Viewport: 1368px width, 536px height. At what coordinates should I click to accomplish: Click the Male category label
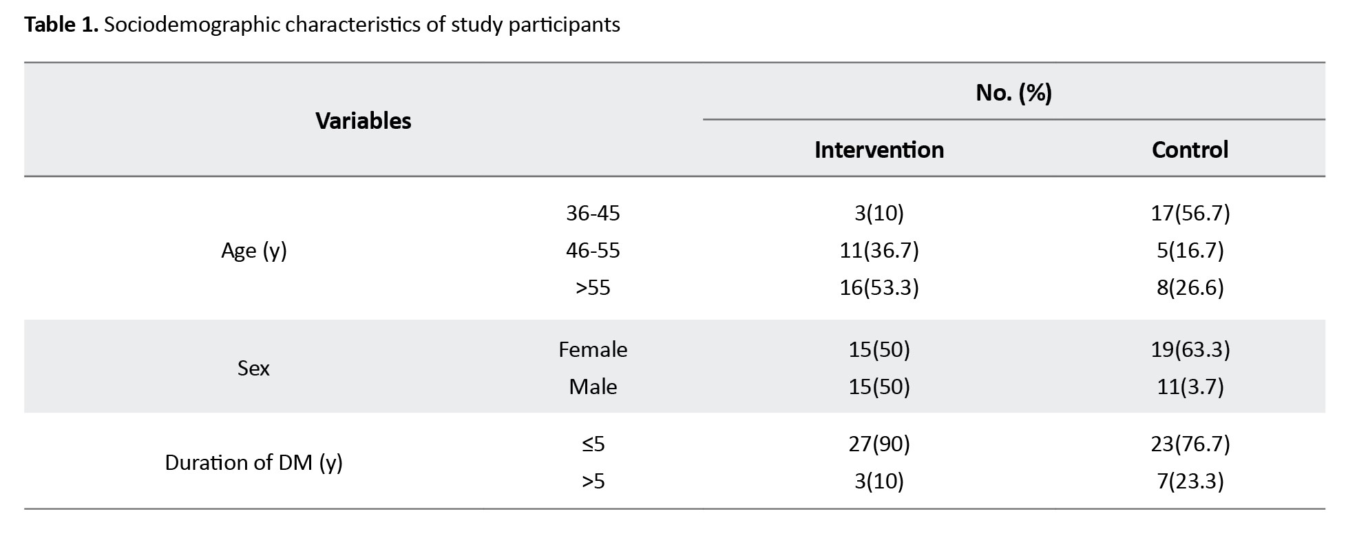[593, 387]
